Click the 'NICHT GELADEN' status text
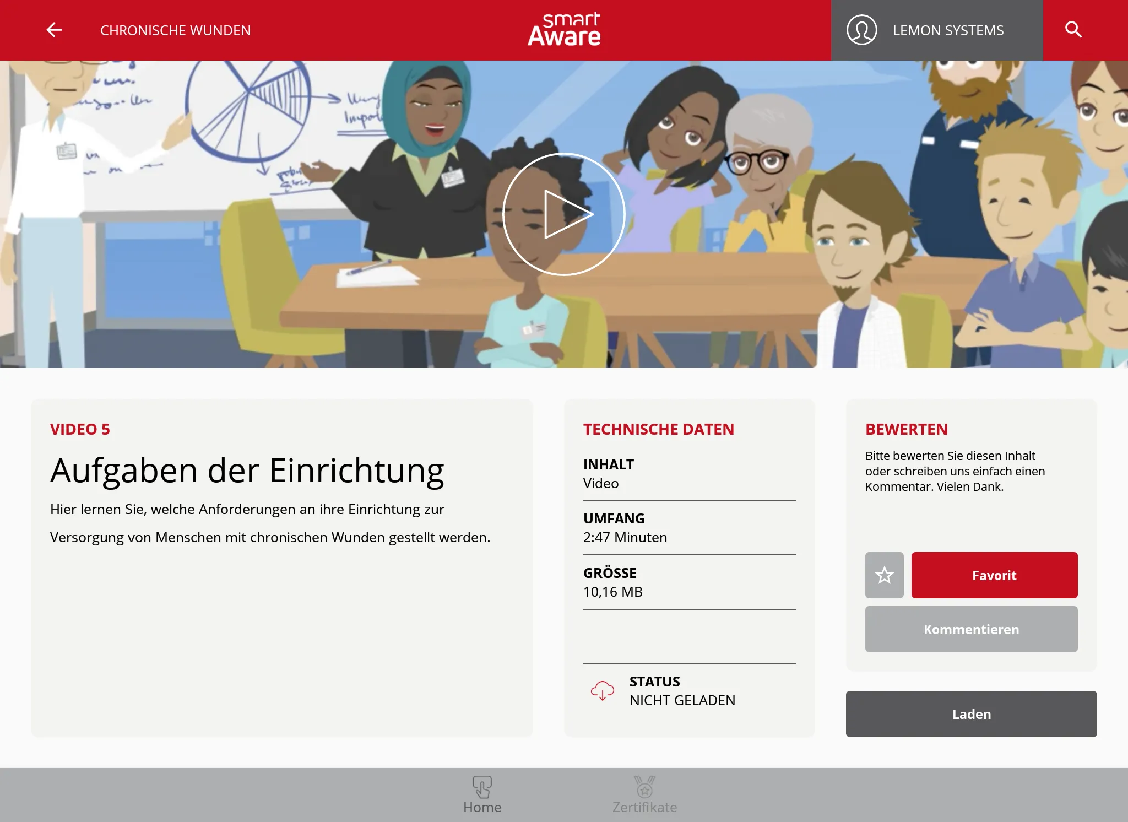This screenshot has width=1128, height=822. click(682, 700)
